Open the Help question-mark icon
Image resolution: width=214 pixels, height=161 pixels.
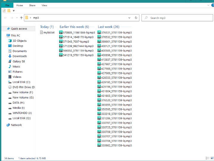pyautogui.click(x=213, y=5)
